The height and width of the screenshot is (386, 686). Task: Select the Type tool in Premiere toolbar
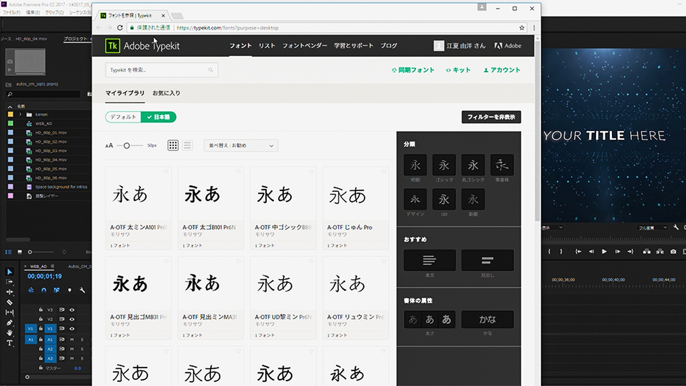pyautogui.click(x=10, y=343)
